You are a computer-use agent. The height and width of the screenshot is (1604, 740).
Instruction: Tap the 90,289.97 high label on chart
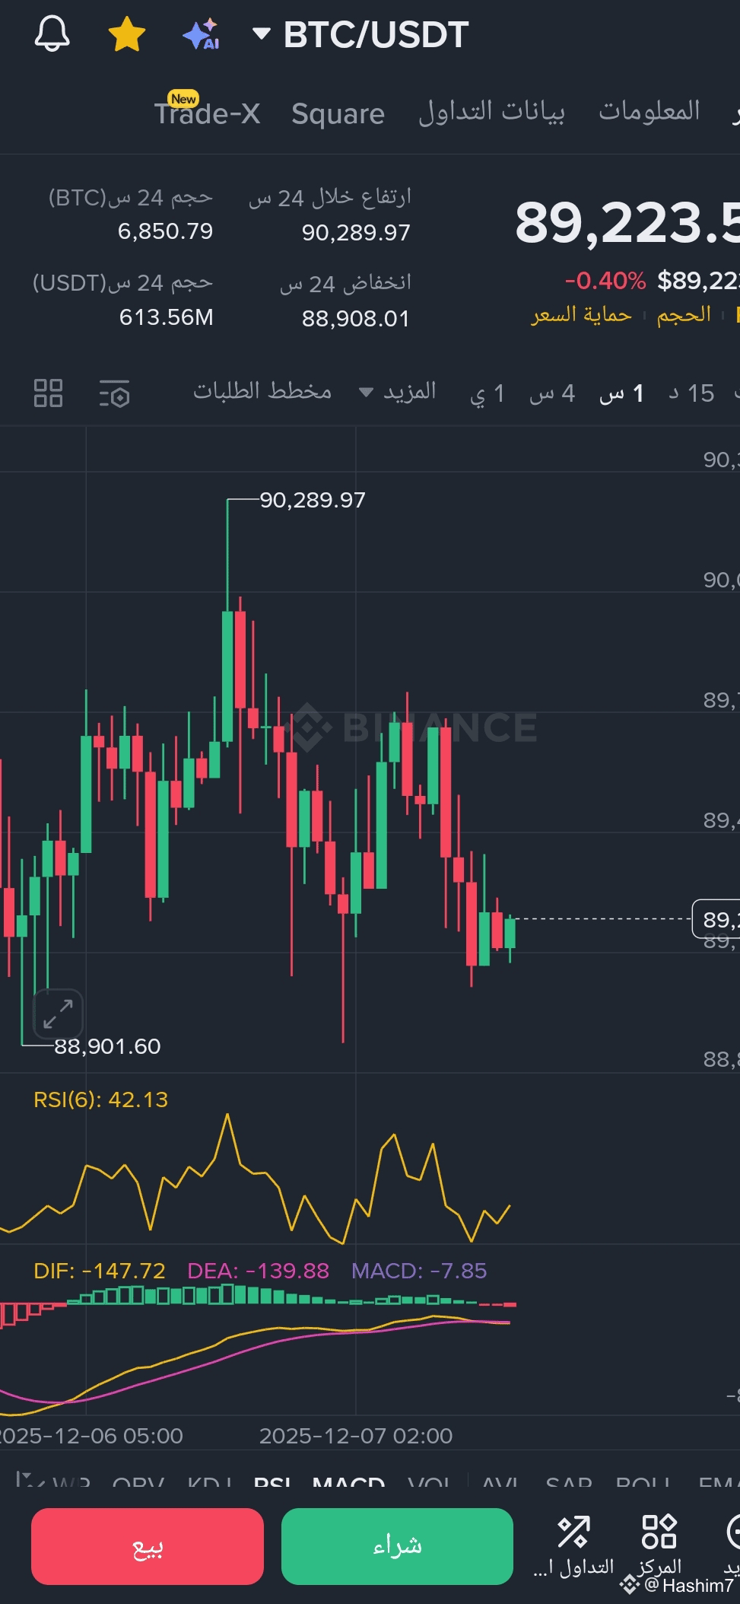point(313,500)
